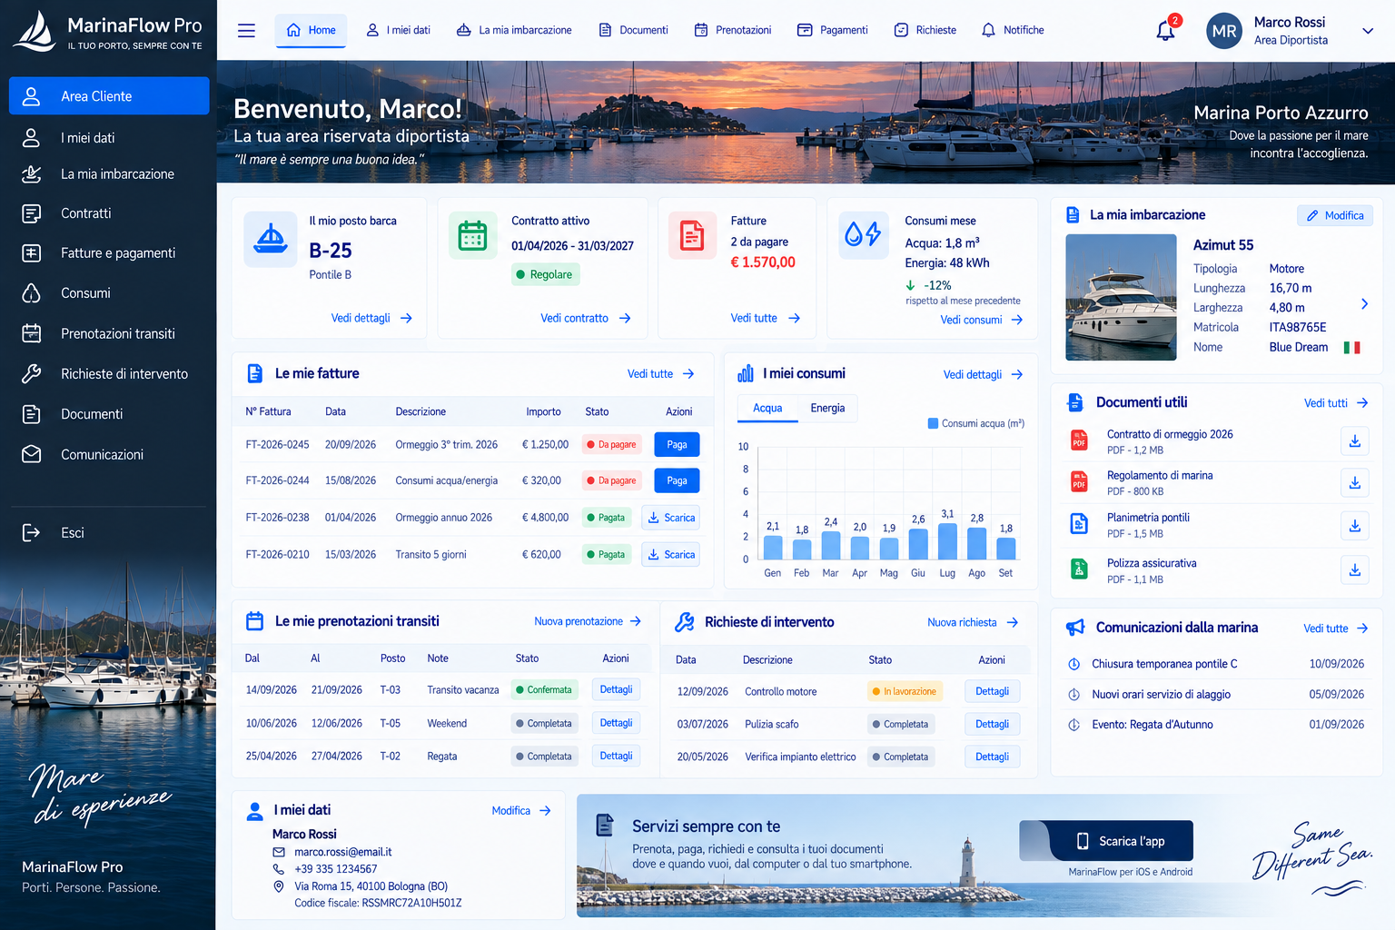Screen dimensions: 1395x930
Task: Click the Esci logout icon
Action: (32, 532)
